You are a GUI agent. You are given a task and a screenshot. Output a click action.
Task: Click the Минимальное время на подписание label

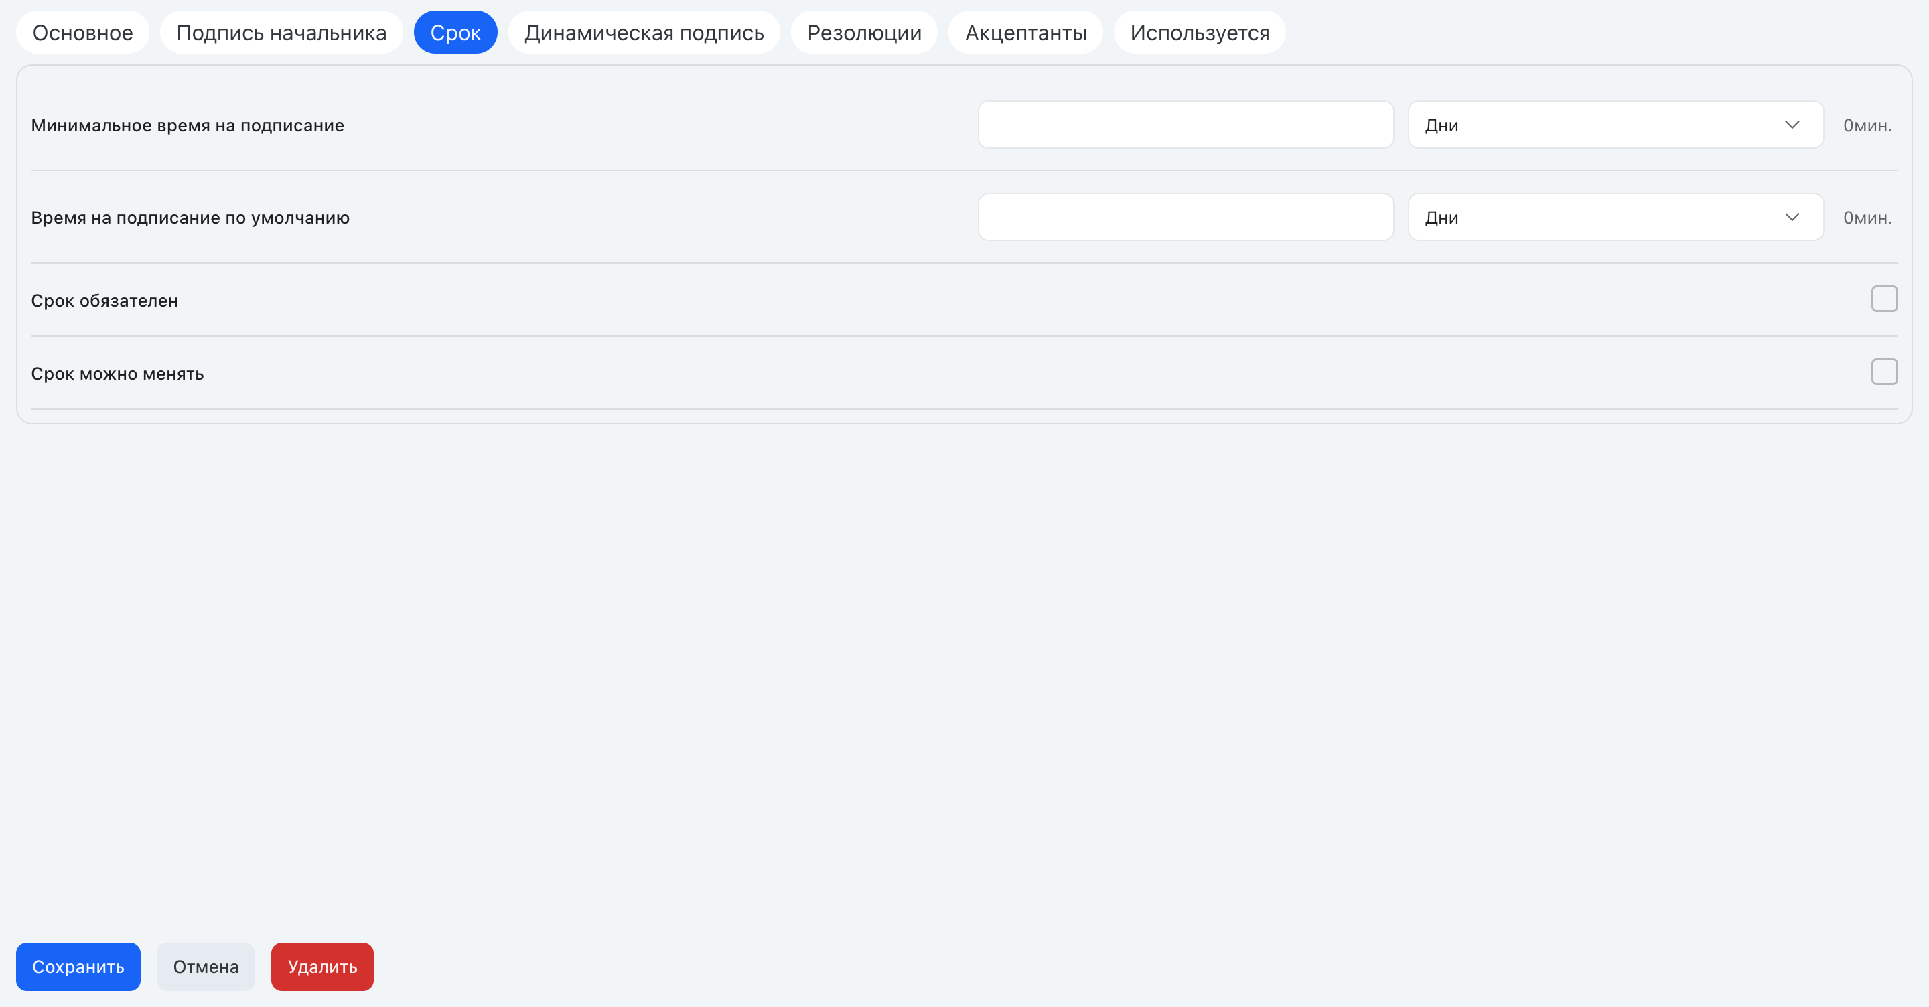pyautogui.click(x=188, y=125)
